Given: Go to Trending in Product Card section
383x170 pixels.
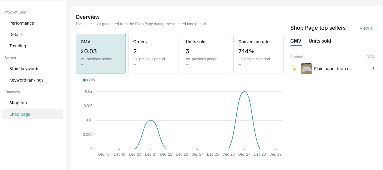Looking at the screenshot, I should click(x=18, y=46).
